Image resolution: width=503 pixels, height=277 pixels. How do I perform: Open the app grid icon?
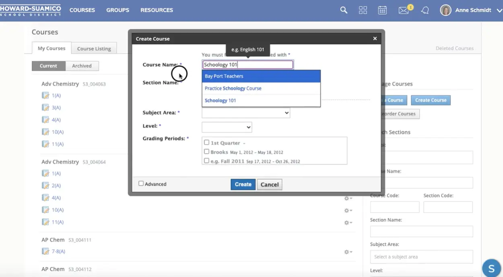[x=363, y=10]
